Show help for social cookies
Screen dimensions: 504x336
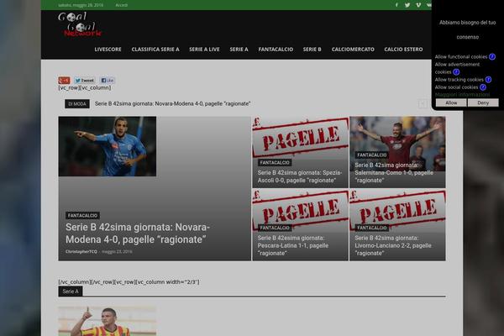tap(483, 87)
